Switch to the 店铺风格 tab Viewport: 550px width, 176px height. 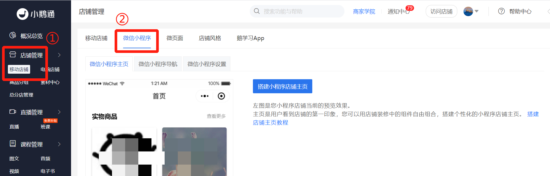click(210, 38)
